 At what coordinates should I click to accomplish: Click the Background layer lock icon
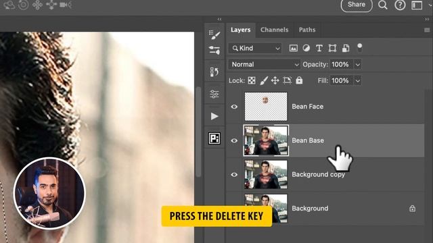pyautogui.click(x=412, y=209)
